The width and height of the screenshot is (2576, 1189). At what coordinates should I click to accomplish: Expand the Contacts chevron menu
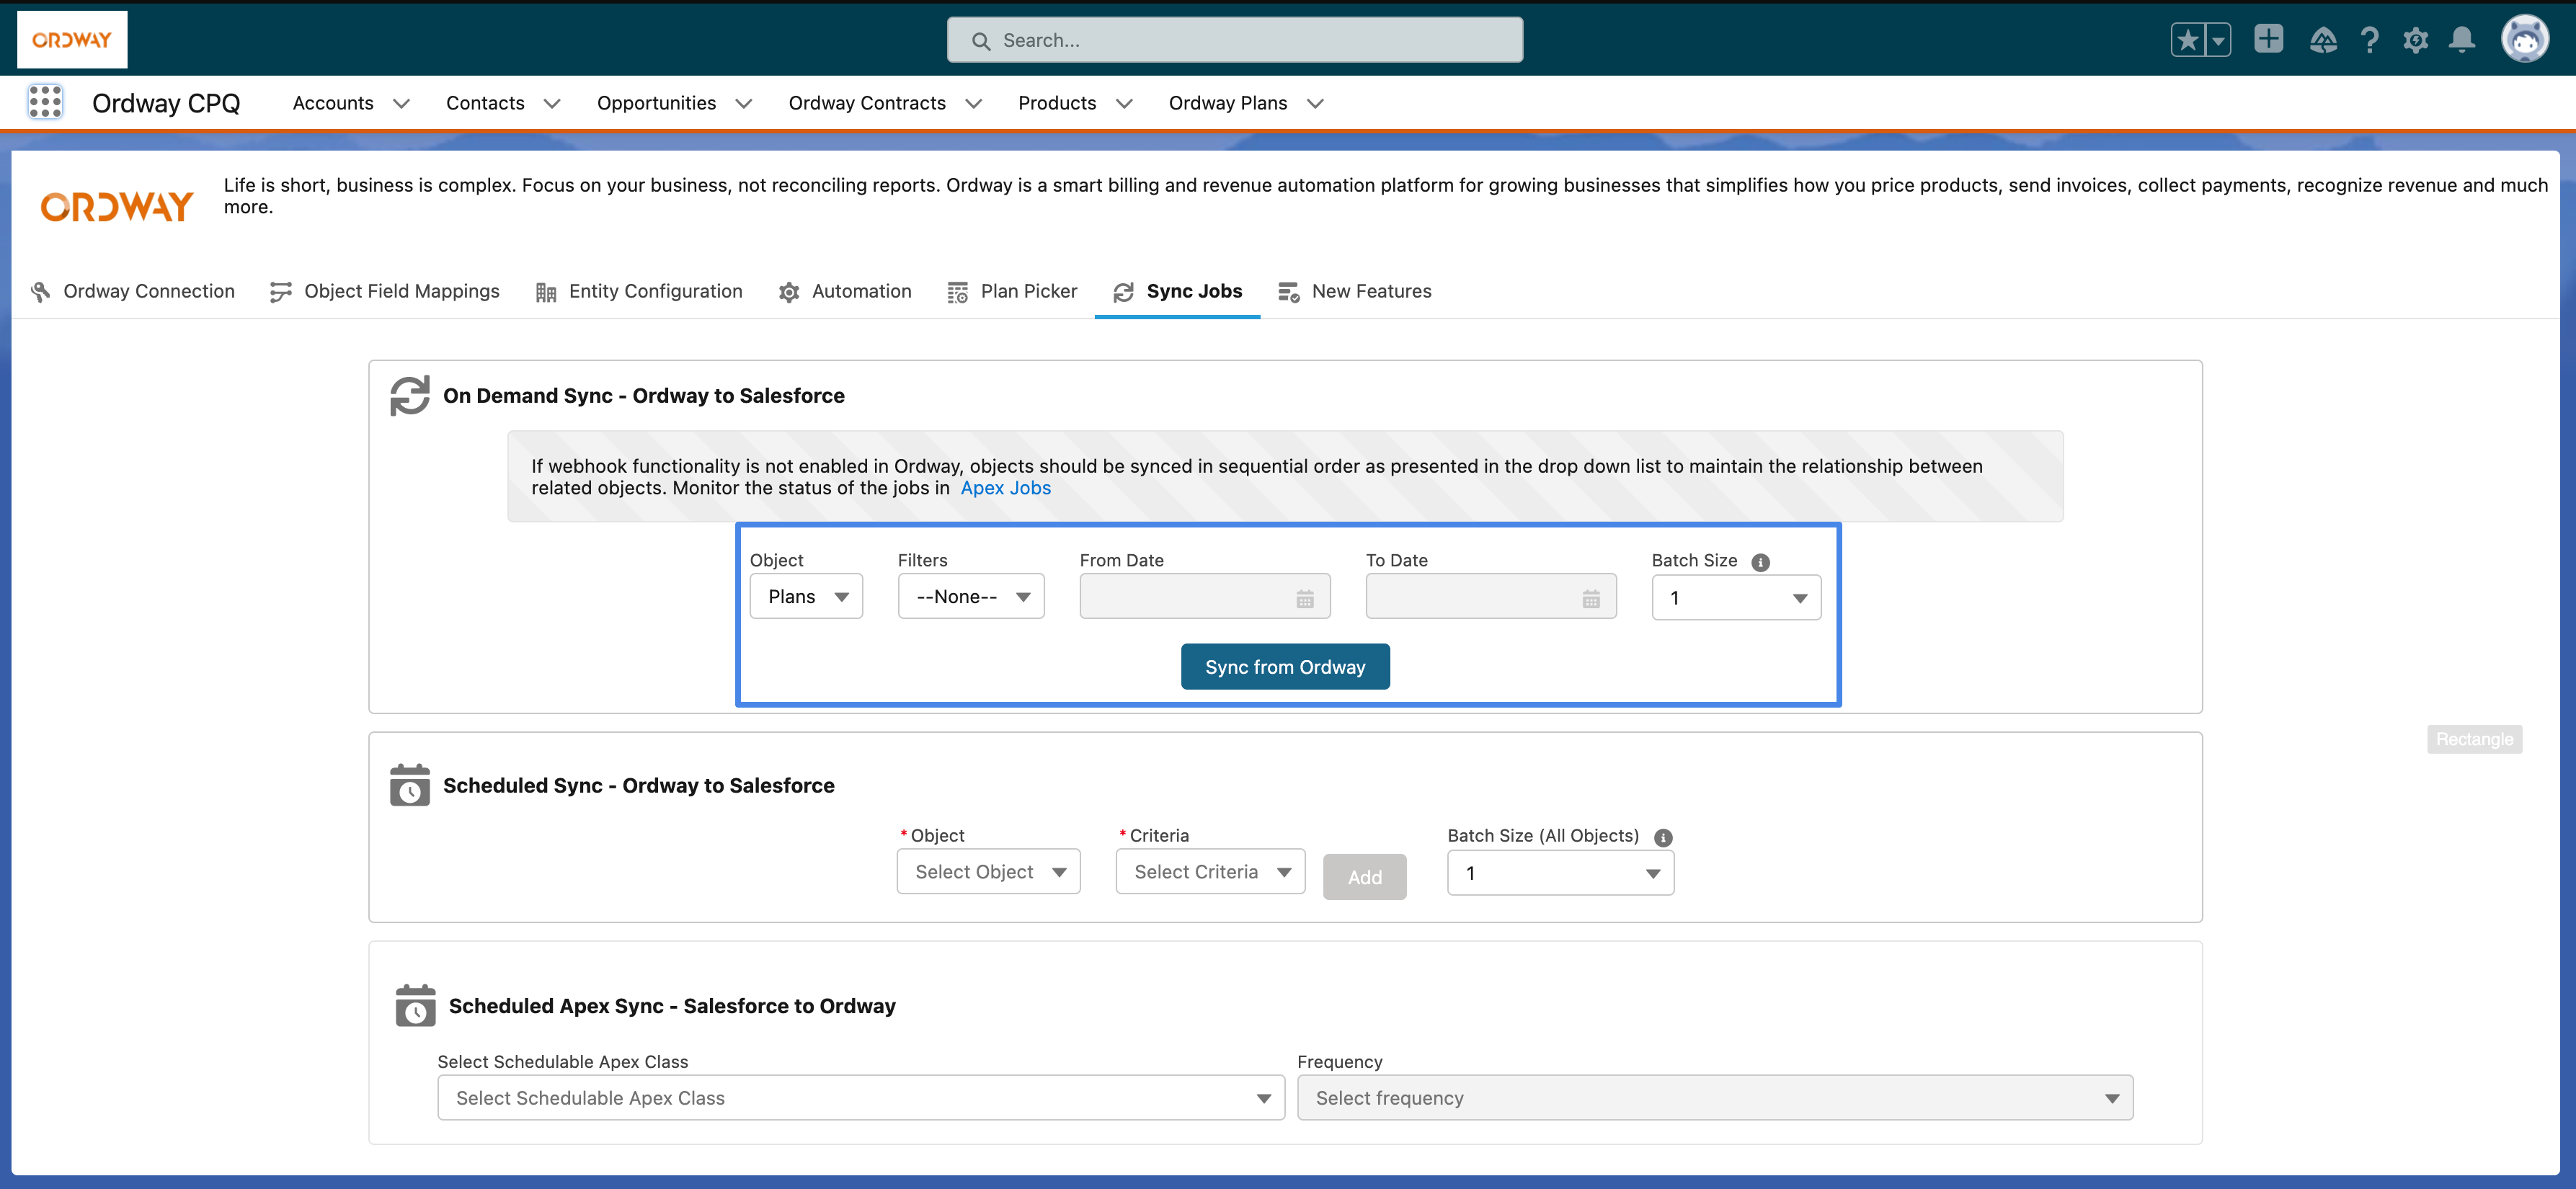(552, 103)
